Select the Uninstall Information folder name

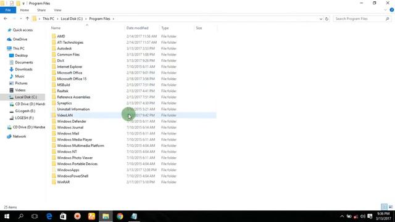coord(73,109)
